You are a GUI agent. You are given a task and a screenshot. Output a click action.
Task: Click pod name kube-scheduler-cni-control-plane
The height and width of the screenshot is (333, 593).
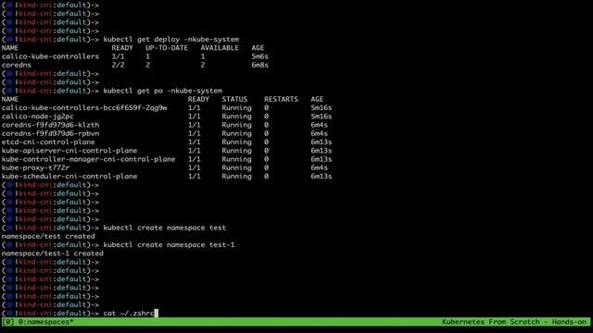pos(69,177)
